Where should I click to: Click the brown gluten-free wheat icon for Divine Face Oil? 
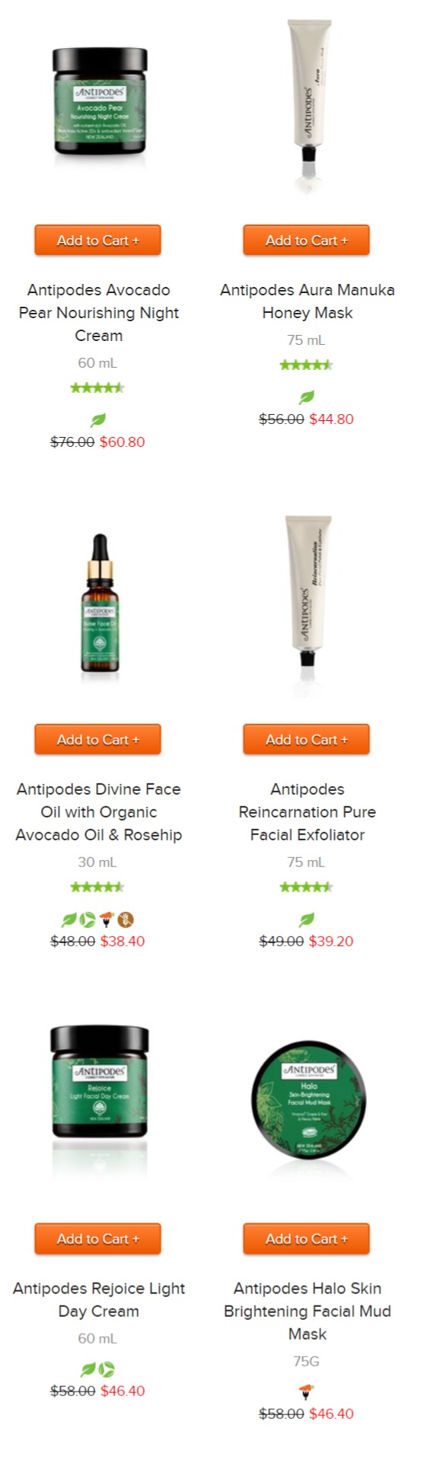click(x=126, y=920)
